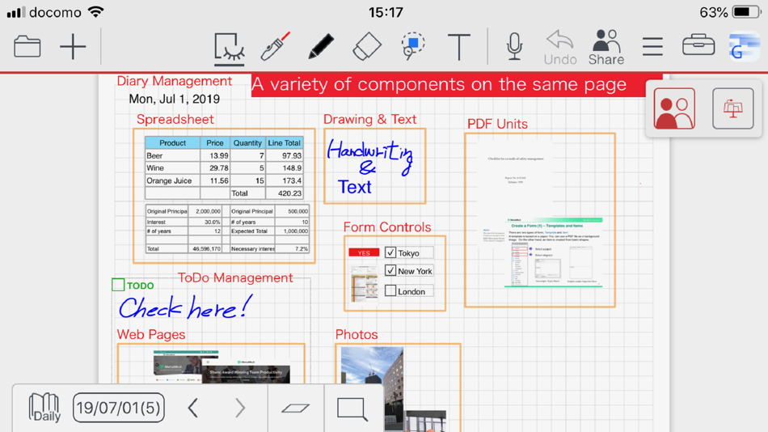The height and width of the screenshot is (432, 768).
Task: Select the Text tool
Action: [x=459, y=47]
